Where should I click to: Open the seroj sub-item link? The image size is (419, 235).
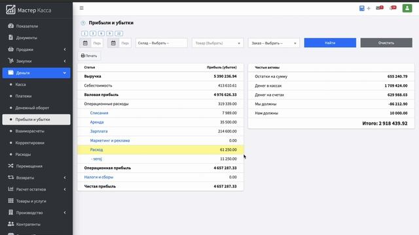pyautogui.click(x=96, y=159)
